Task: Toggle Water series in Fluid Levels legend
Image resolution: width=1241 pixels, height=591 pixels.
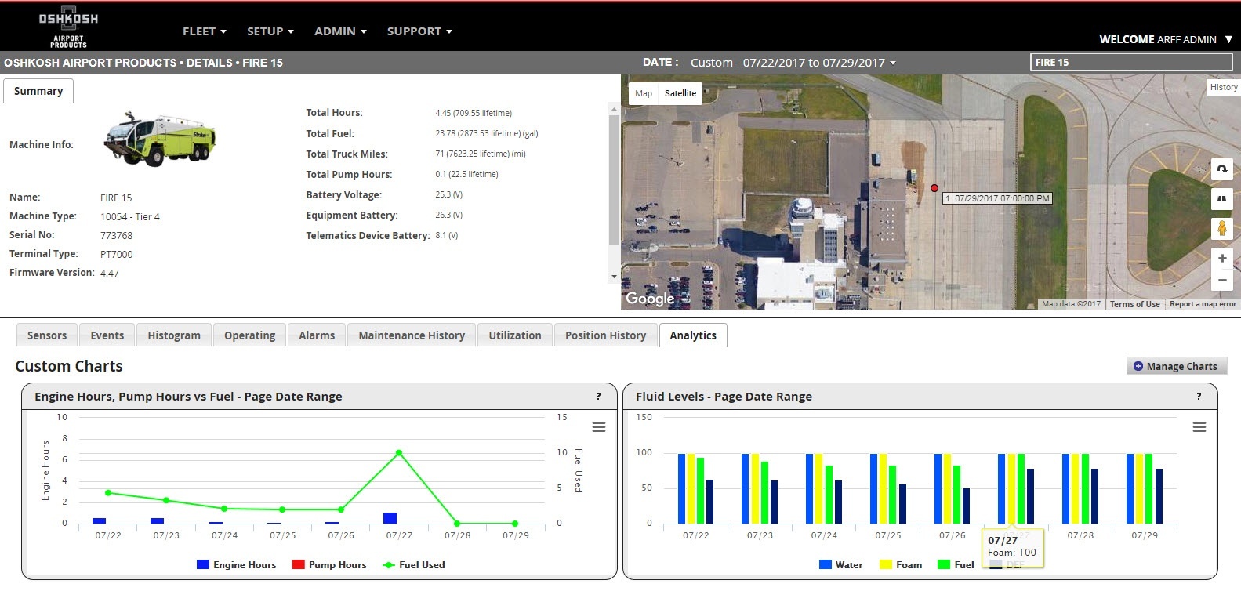Action: click(x=840, y=565)
